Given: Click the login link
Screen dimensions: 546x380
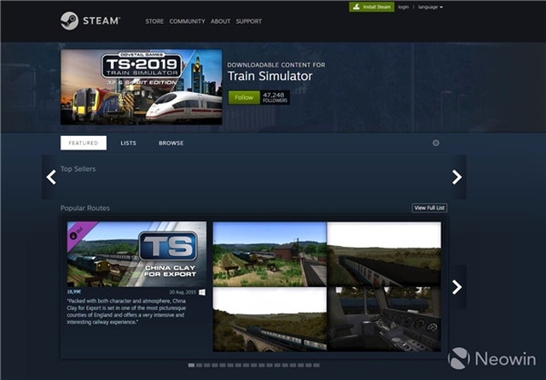Looking at the screenshot, I should (404, 7).
